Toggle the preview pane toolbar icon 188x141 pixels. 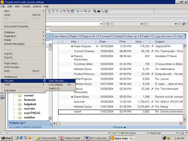click(x=106, y=11)
